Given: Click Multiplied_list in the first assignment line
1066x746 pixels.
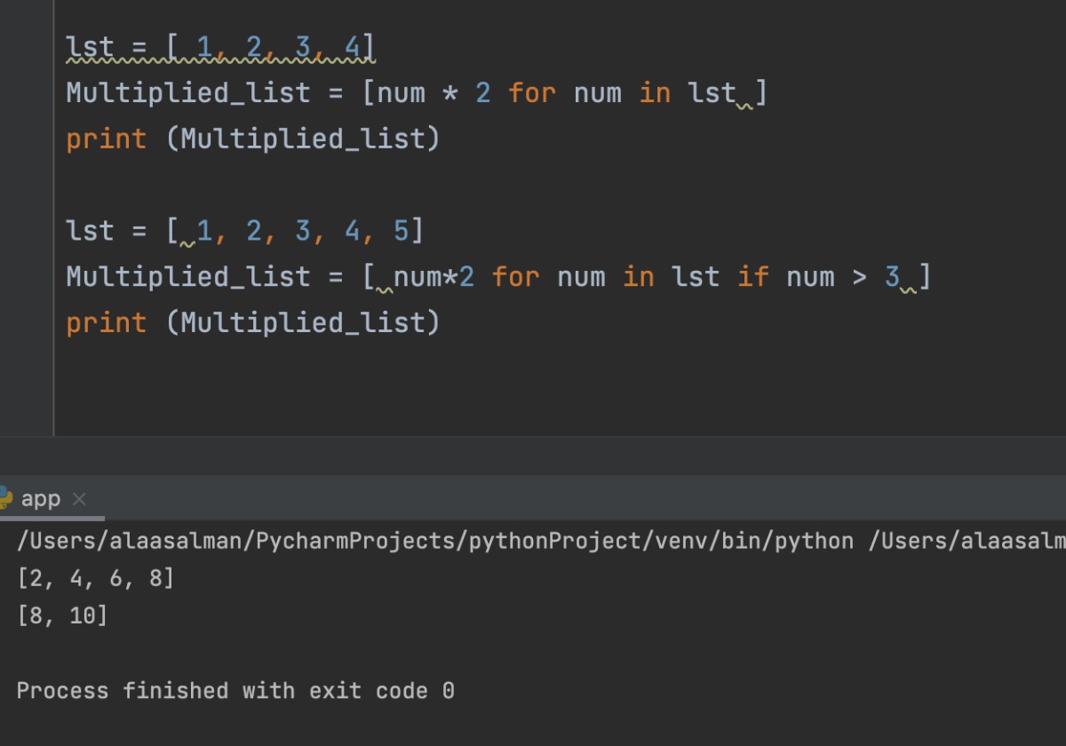Looking at the screenshot, I should click(188, 92).
